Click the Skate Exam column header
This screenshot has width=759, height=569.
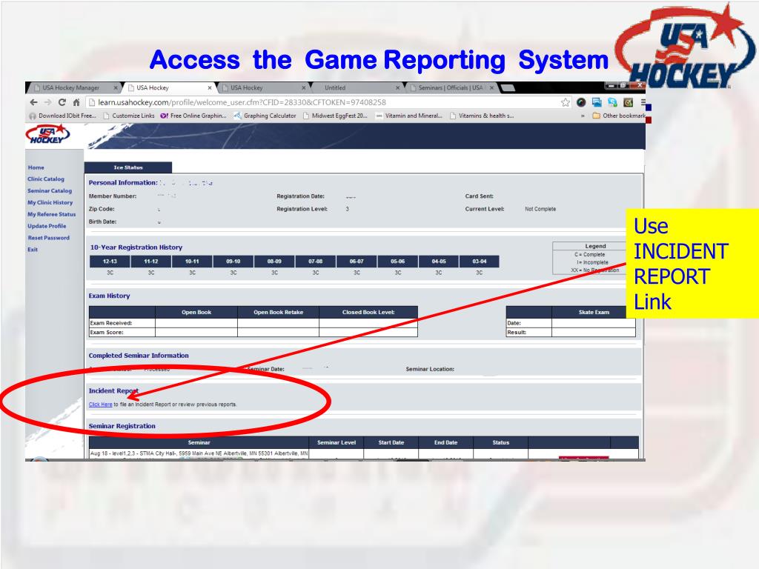click(594, 312)
